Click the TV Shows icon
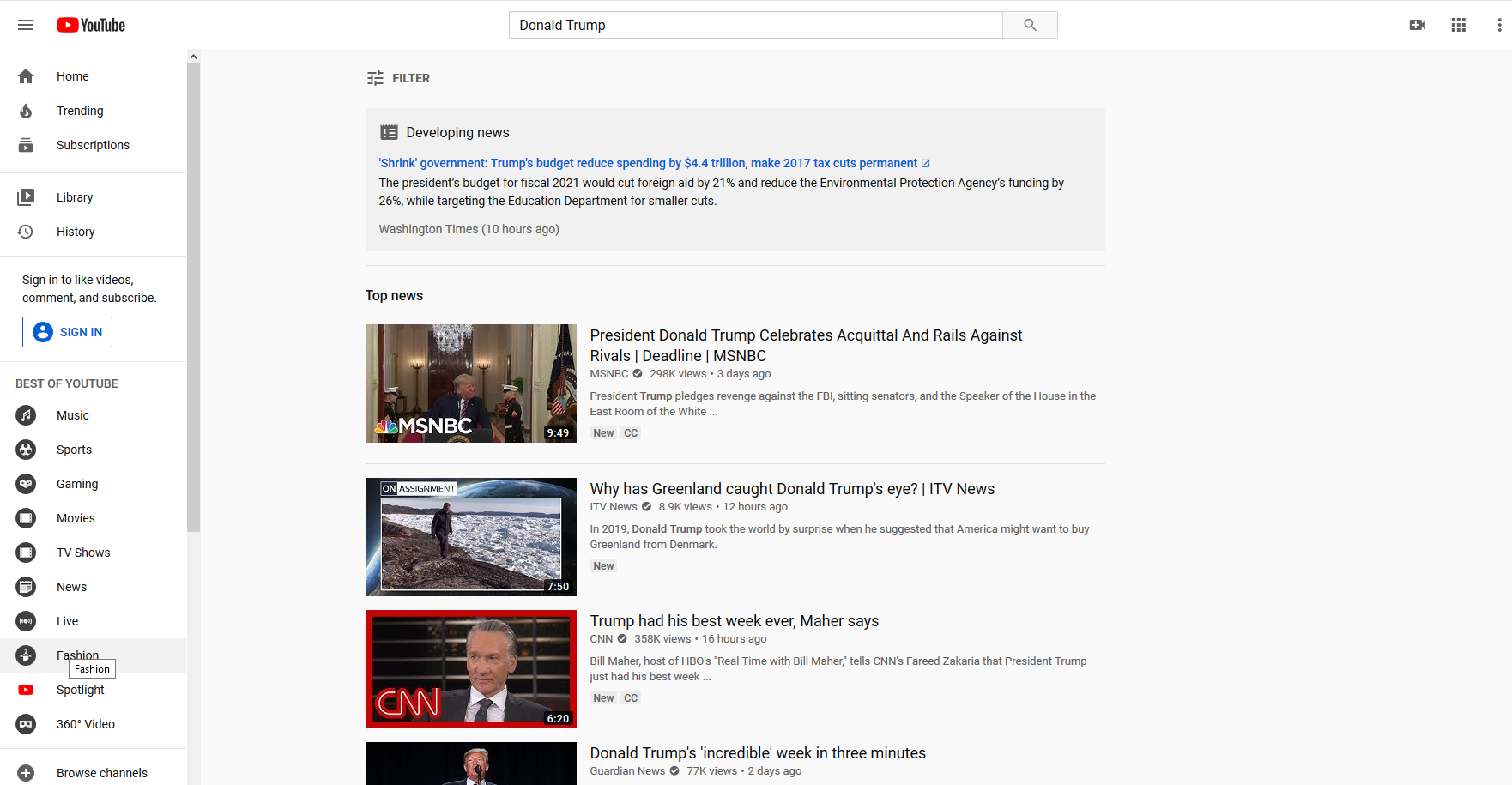The height and width of the screenshot is (785, 1512). coord(26,553)
